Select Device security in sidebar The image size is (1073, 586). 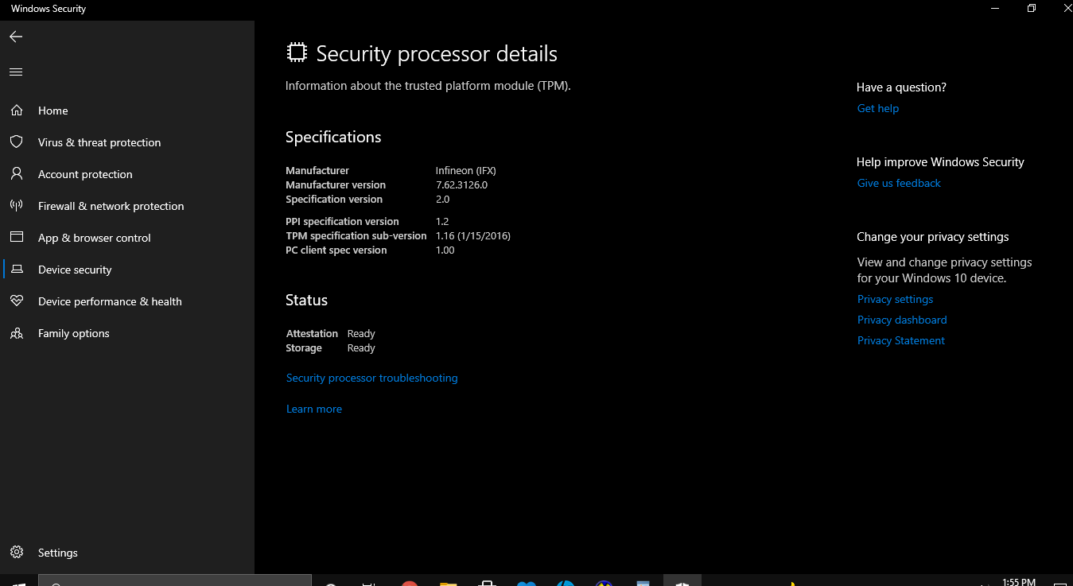(127, 270)
